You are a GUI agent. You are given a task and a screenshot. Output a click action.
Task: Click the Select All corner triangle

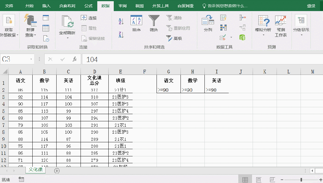click(x=4, y=72)
